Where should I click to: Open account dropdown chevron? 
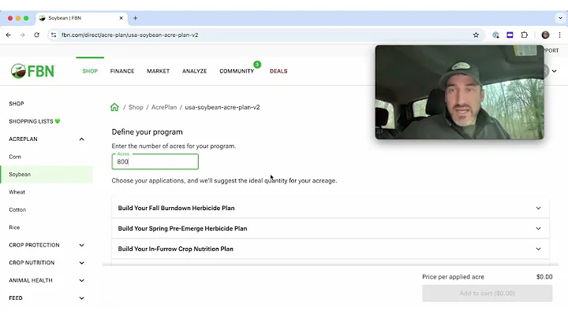(555, 71)
